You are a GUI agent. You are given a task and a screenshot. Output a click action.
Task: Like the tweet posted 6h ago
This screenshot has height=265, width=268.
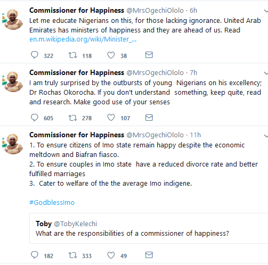pyautogui.click(x=111, y=55)
